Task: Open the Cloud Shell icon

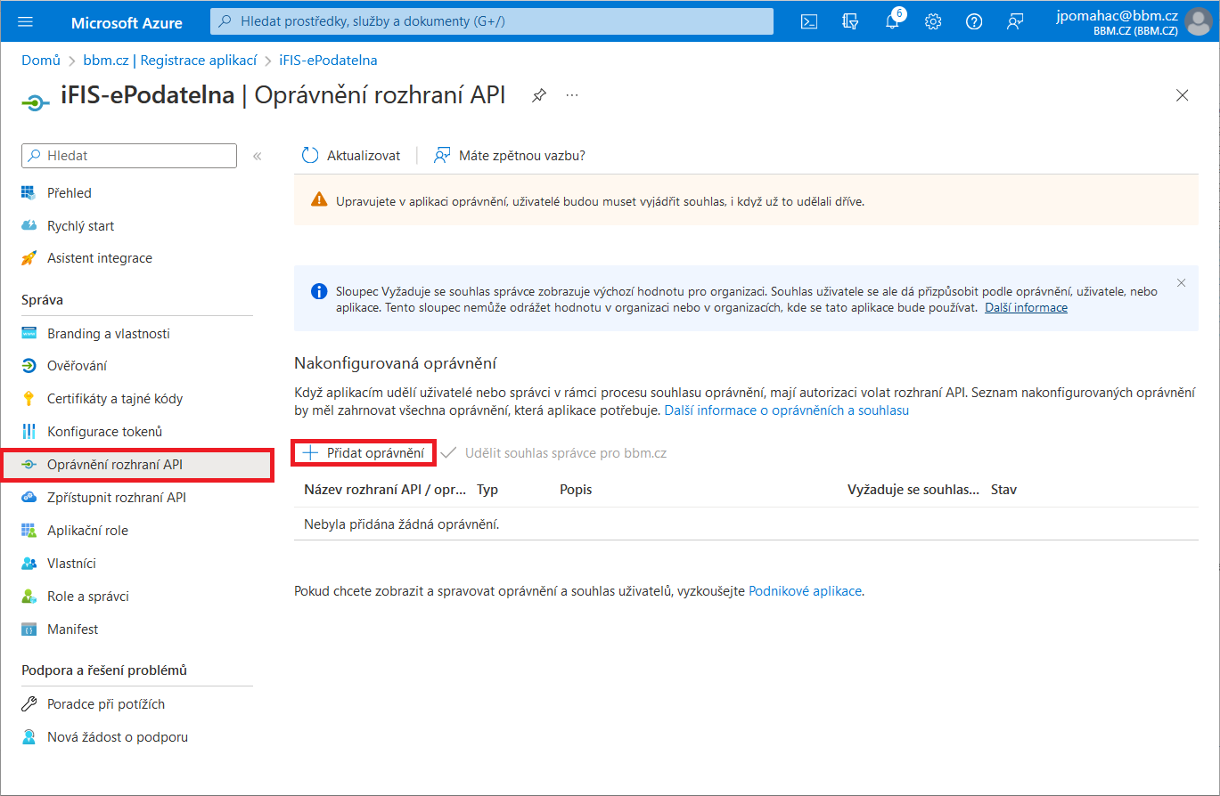Action: [x=809, y=21]
